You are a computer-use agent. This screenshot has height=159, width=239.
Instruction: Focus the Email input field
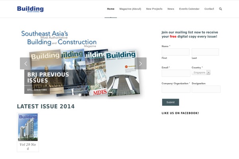click(x=176, y=73)
